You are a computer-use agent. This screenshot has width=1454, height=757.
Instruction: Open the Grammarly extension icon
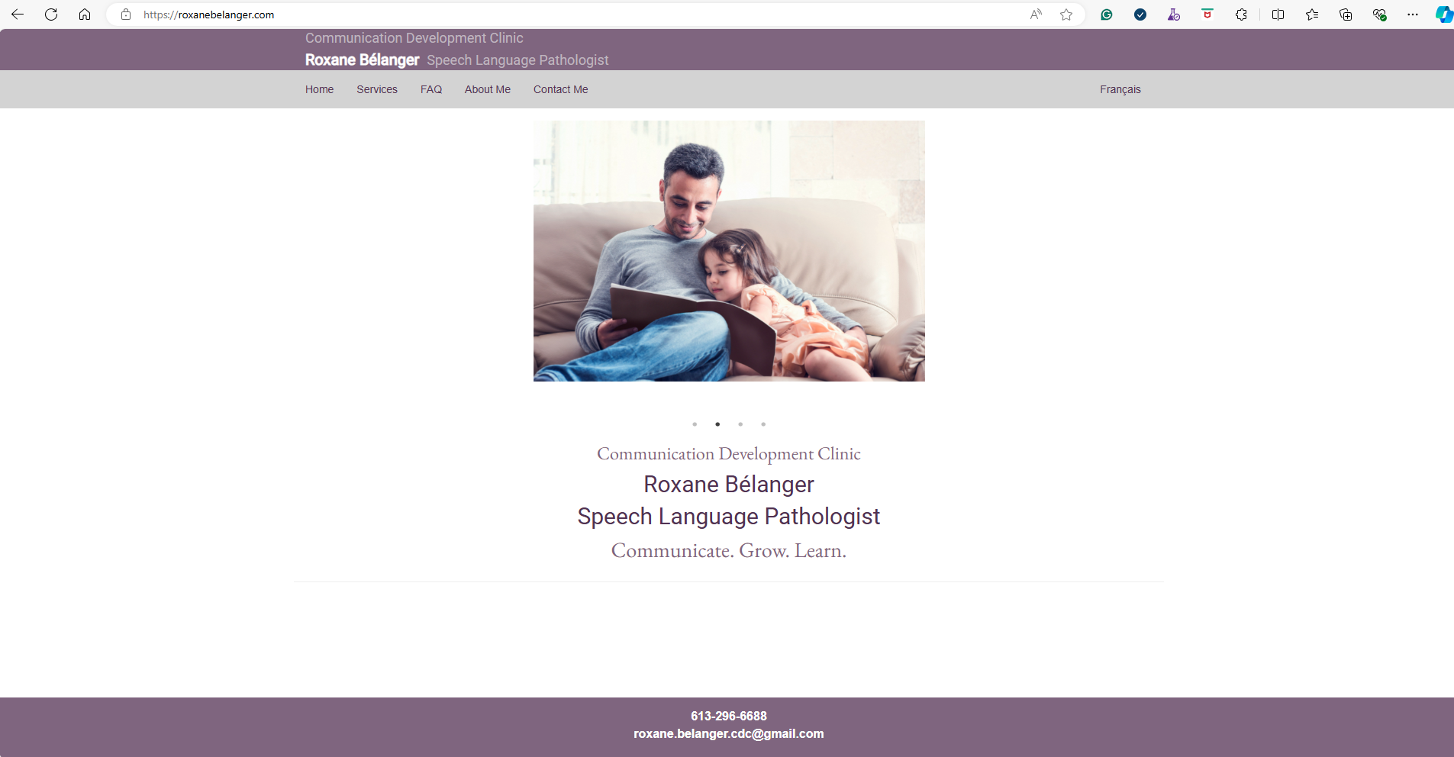coord(1107,14)
